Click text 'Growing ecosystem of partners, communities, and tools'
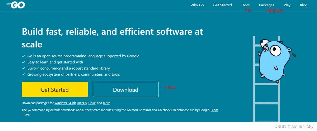 point(74,74)
